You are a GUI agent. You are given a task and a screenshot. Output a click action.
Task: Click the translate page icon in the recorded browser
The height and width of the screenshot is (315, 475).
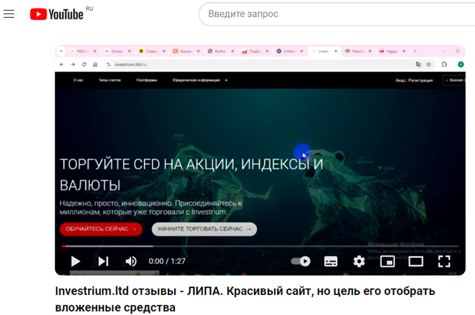coord(418,64)
